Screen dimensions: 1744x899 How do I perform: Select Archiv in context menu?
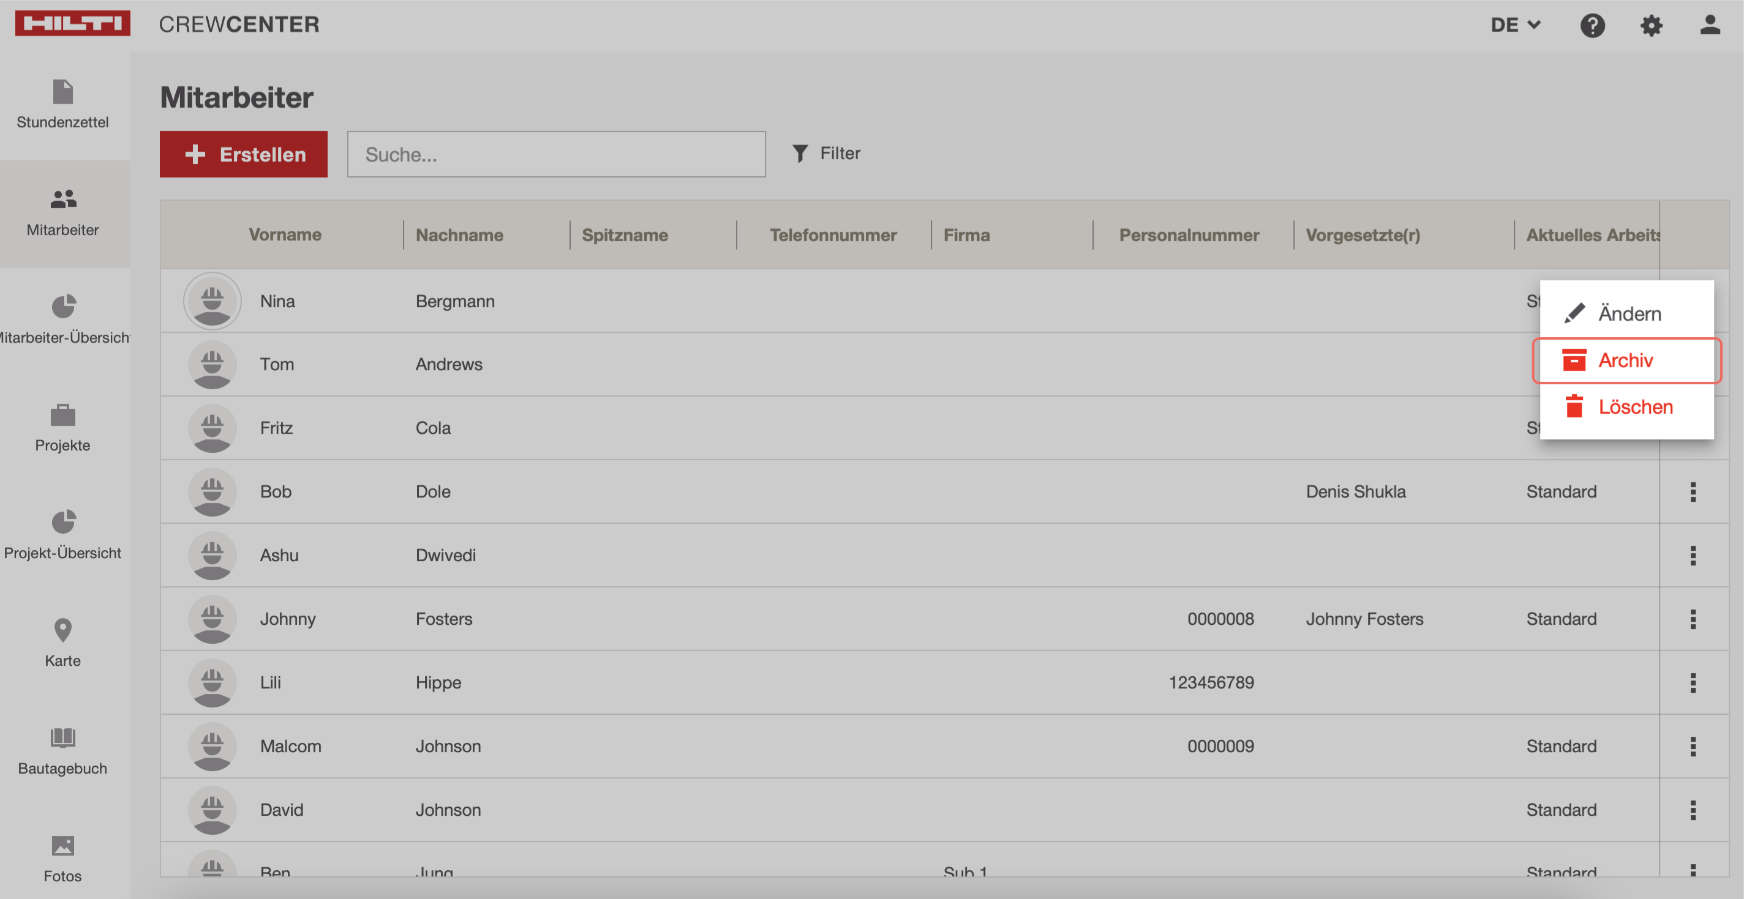[x=1626, y=360]
